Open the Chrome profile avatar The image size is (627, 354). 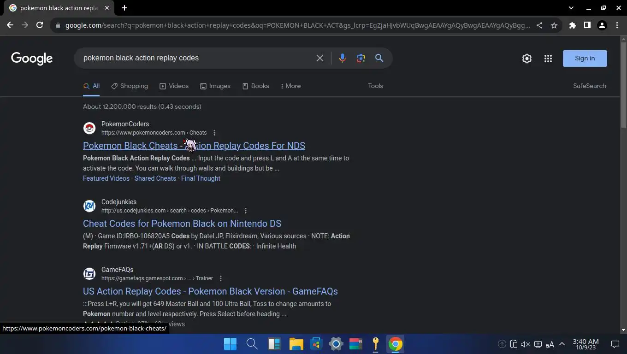click(x=602, y=25)
